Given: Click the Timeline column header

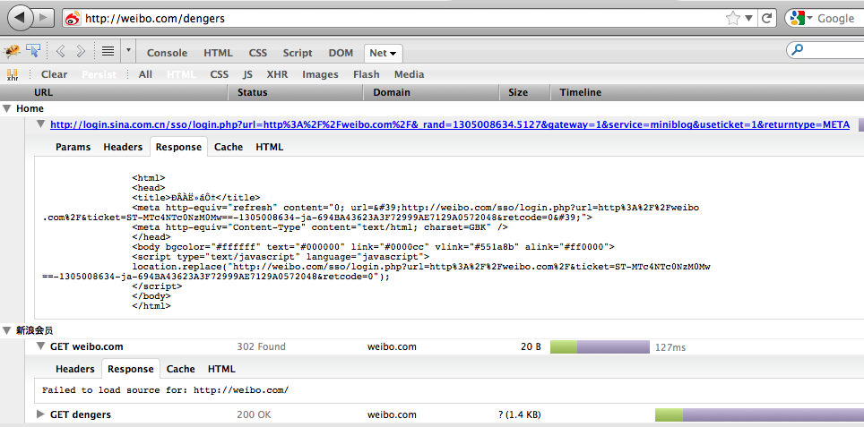Looking at the screenshot, I should [x=707, y=92].
